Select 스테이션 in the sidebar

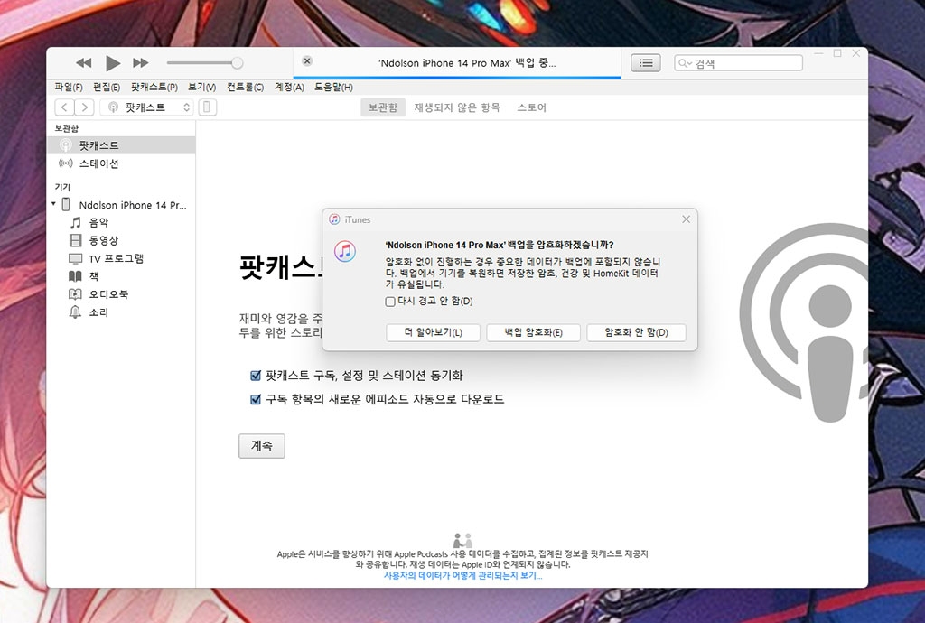click(x=121, y=163)
